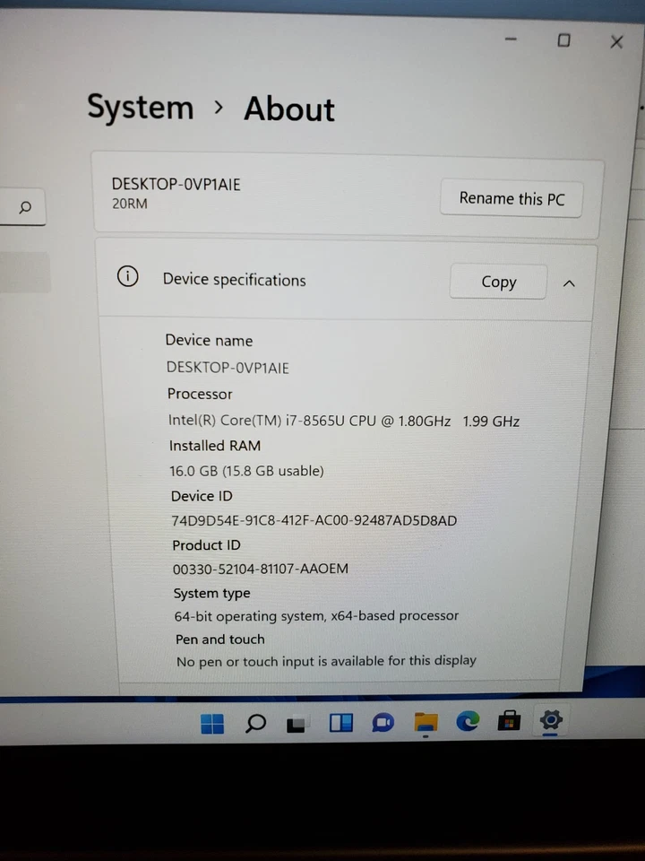Viewport: 645px width, 861px height.
Task: Click Rename this PC
Action: coord(512,198)
